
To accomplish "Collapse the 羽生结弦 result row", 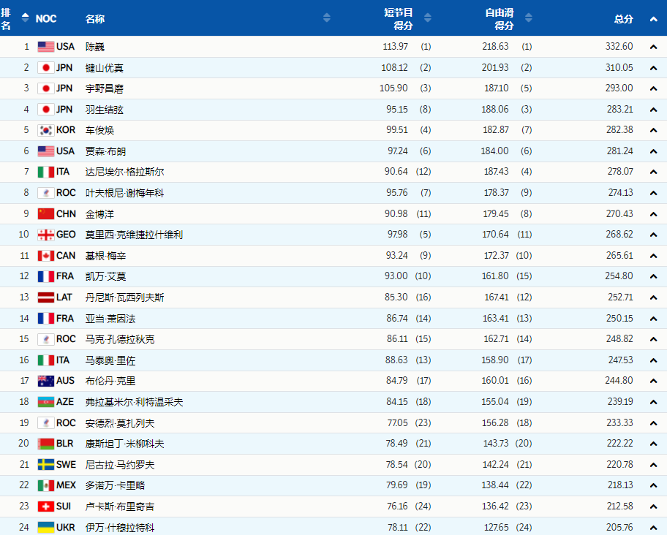I will pyautogui.click(x=653, y=109).
